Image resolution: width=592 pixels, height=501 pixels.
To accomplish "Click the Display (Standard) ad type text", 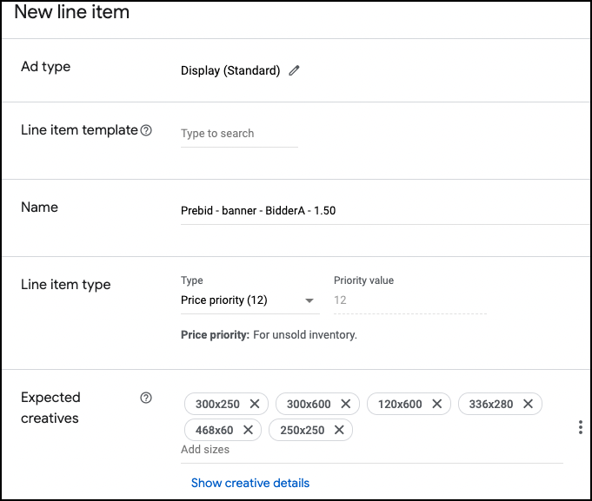I will pos(230,71).
